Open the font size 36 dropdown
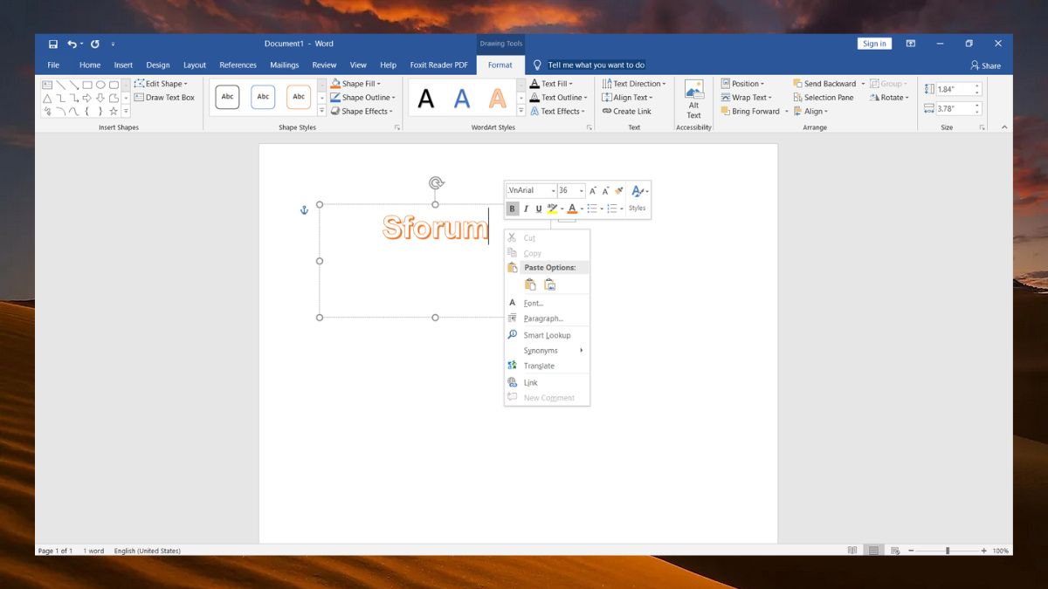This screenshot has width=1048, height=589. click(x=582, y=190)
